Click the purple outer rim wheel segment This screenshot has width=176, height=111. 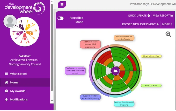[x=90, y=71]
